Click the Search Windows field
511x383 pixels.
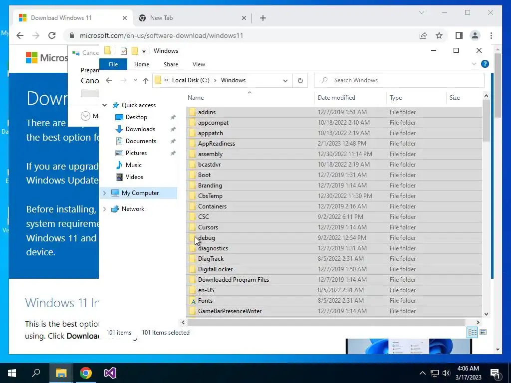point(399,80)
